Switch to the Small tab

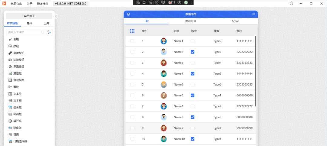236,21
